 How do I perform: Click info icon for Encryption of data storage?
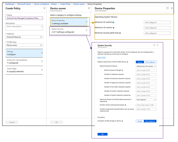click(x=122, y=121)
